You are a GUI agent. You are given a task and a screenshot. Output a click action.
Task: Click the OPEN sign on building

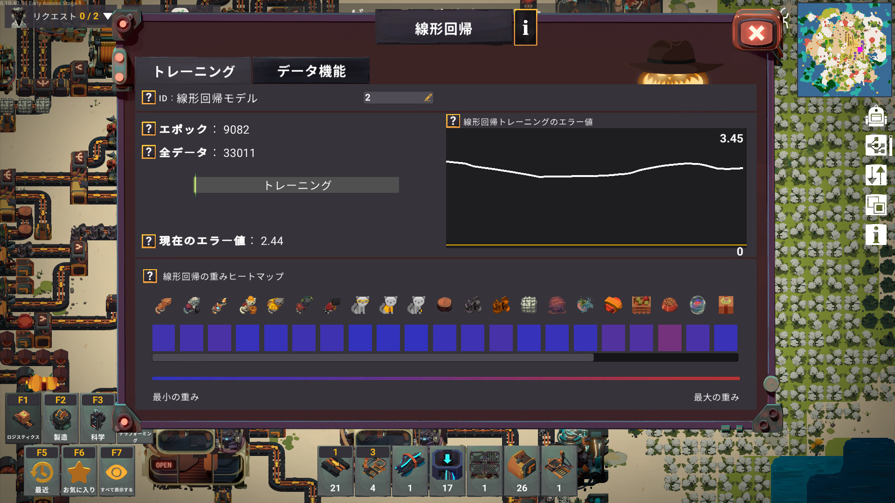click(164, 465)
